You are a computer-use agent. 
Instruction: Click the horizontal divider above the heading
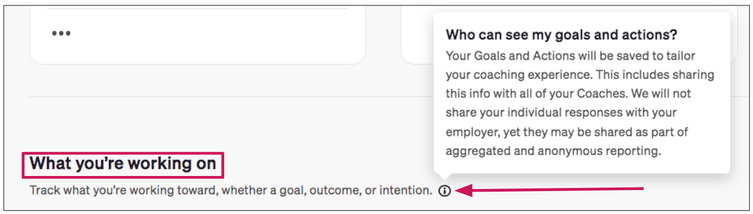[232, 96]
